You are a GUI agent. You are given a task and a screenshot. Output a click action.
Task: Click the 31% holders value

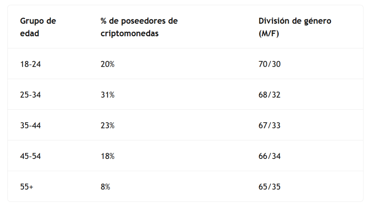click(107, 95)
